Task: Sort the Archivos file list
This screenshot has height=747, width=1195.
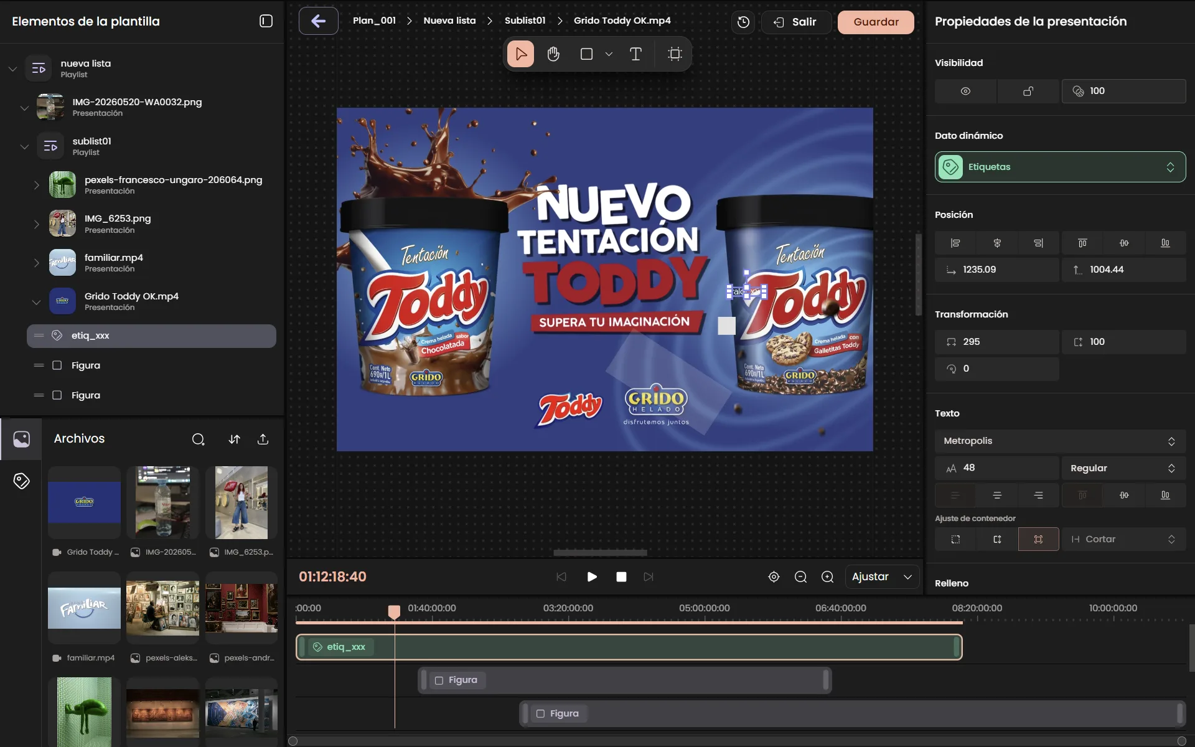Action: point(234,439)
